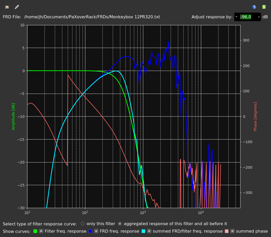Image resolution: width=271 pixels, height=237 pixels.
Task: Click the green exit icon
Action: [x=264, y=7]
